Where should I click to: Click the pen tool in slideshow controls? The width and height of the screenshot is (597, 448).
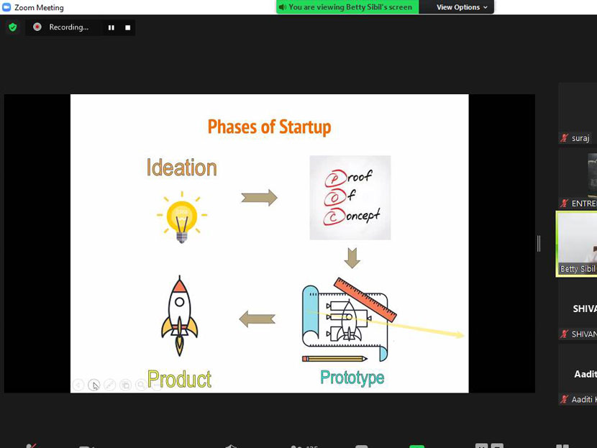coord(109,385)
